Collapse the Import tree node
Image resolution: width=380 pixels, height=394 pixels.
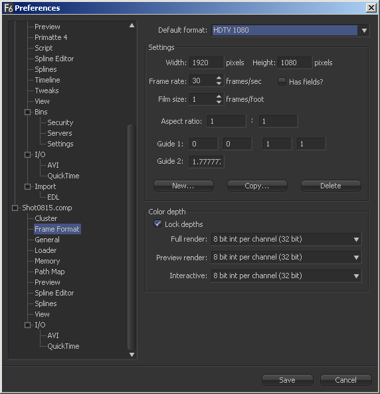coord(28,186)
